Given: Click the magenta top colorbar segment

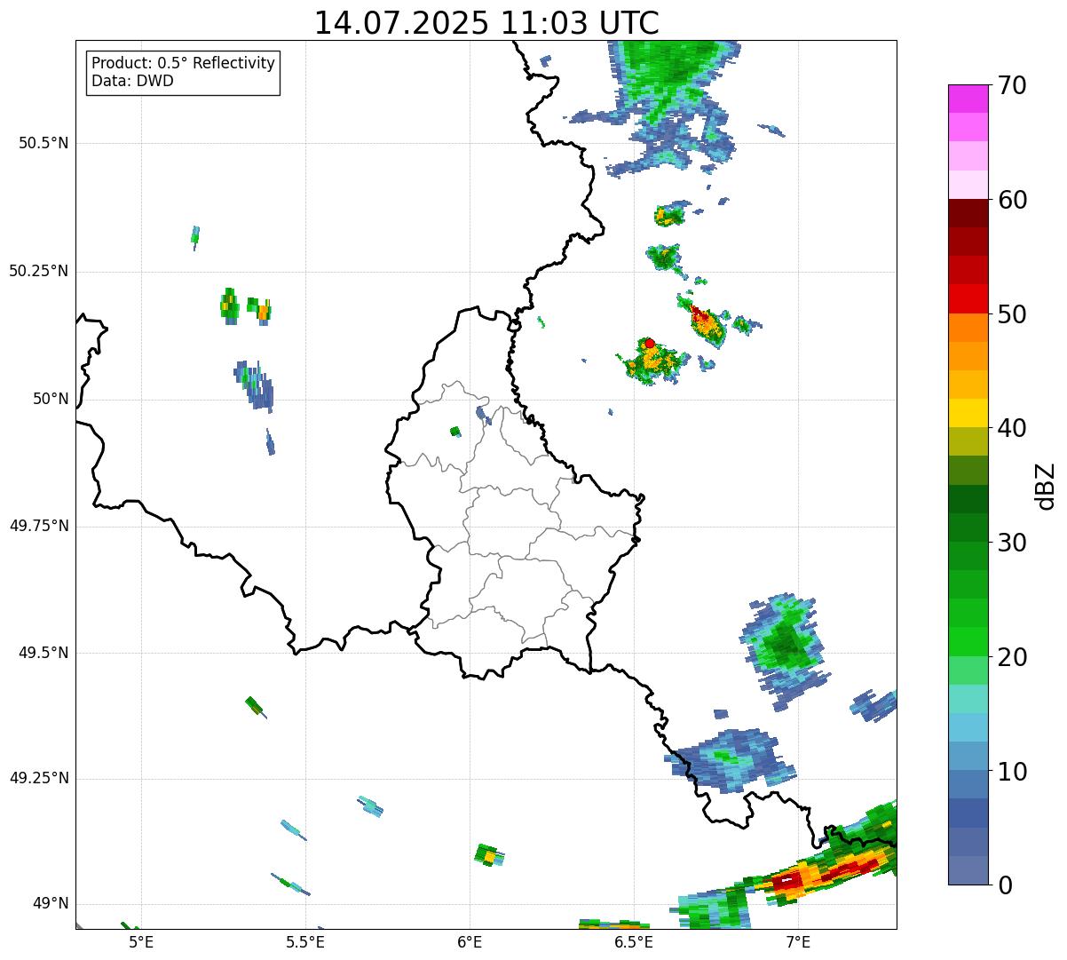Looking at the screenshot, I should 968,99.
